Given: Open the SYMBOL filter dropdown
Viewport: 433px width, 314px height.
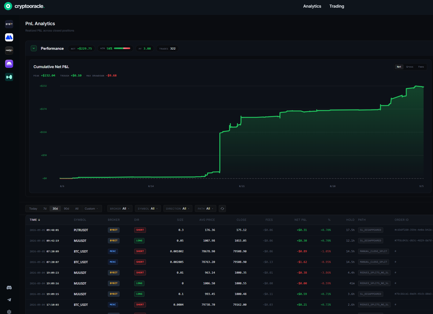Looking at the screenshot, I should (x=148, y=209).
